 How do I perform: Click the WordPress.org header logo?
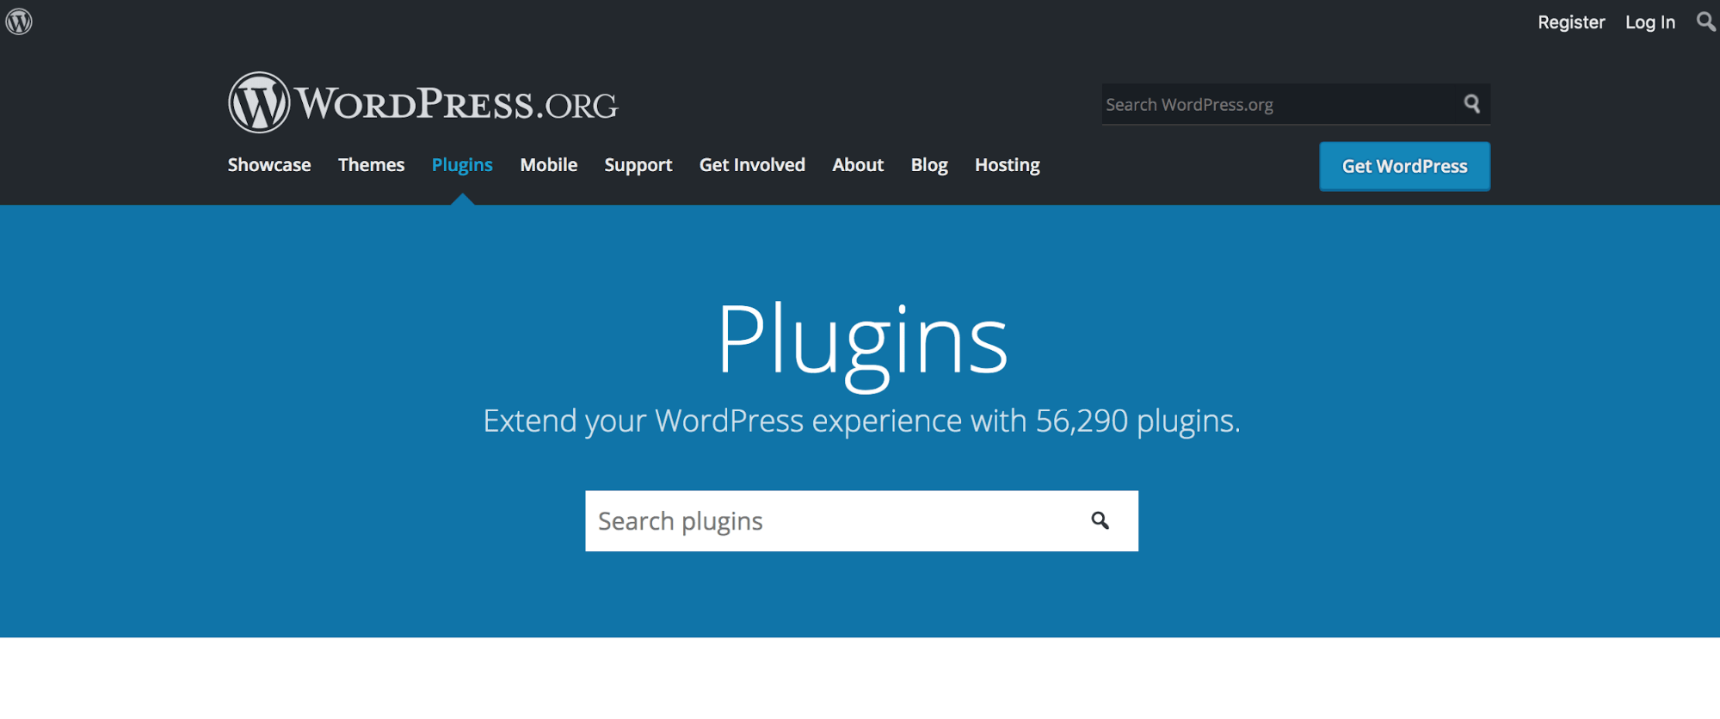pyautogui.click(x=422, y=103)
